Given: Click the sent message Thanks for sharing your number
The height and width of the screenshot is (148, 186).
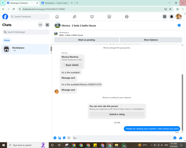Looking at the screenshot, I should click(x=152, y=129).
